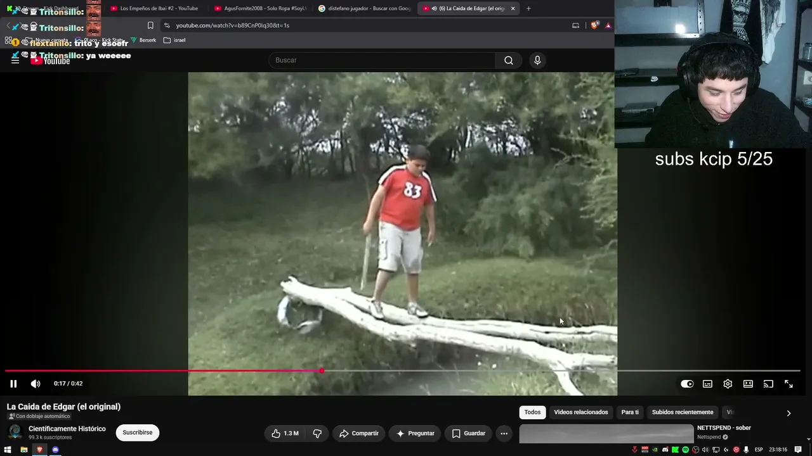Viewport: 812px width, 456px height.
Task: Open the Discord app in the taskbar
Action: (55, 450)
